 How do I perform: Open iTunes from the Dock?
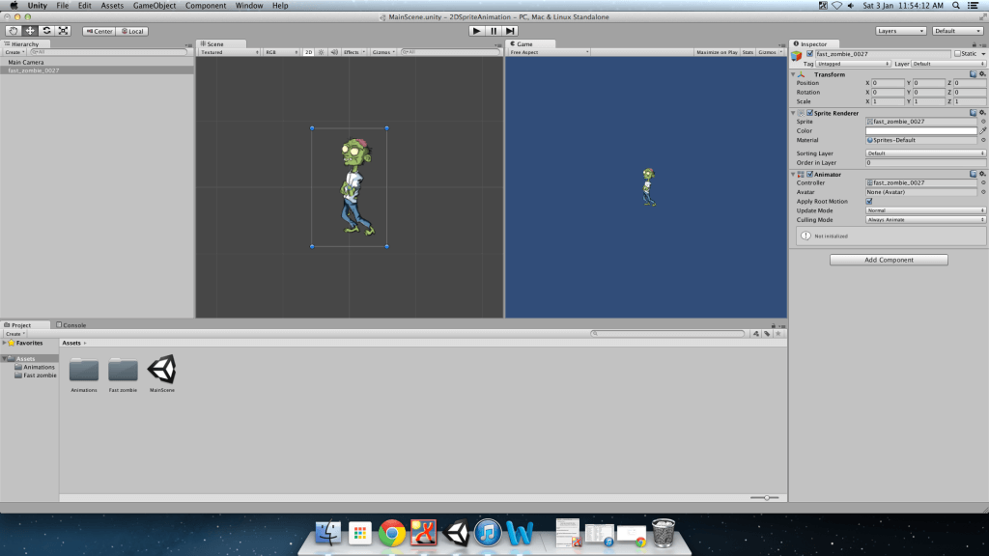coord(488,533)
